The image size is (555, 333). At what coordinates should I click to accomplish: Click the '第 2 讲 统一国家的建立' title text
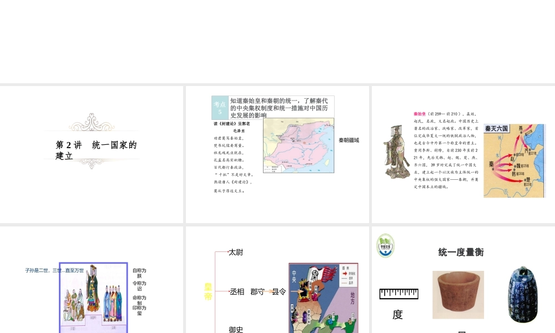[96, 150]
